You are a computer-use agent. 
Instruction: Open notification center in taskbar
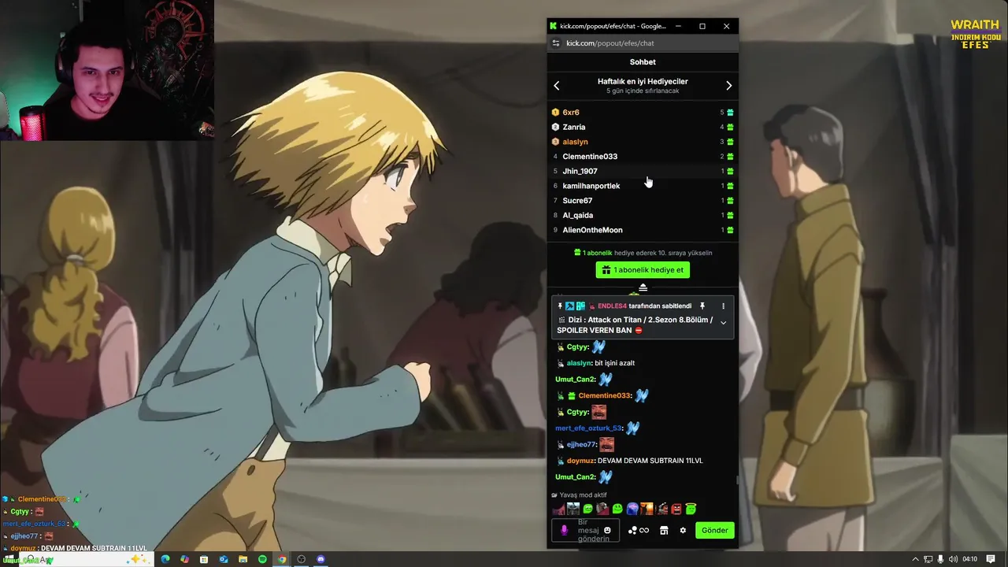click(x=991, y=559)
